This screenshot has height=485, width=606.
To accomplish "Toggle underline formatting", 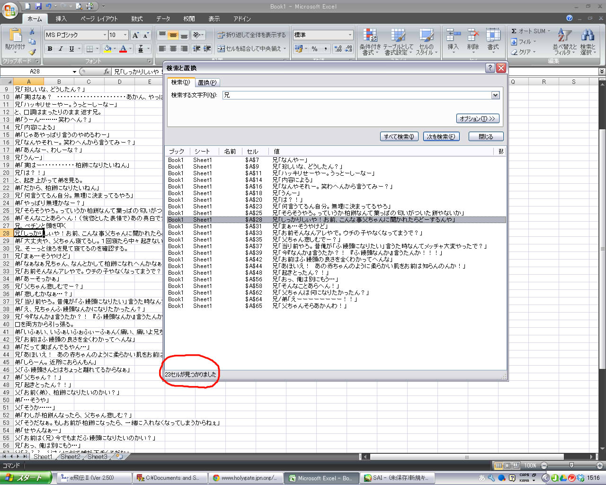I will click(x=71, y=49).
